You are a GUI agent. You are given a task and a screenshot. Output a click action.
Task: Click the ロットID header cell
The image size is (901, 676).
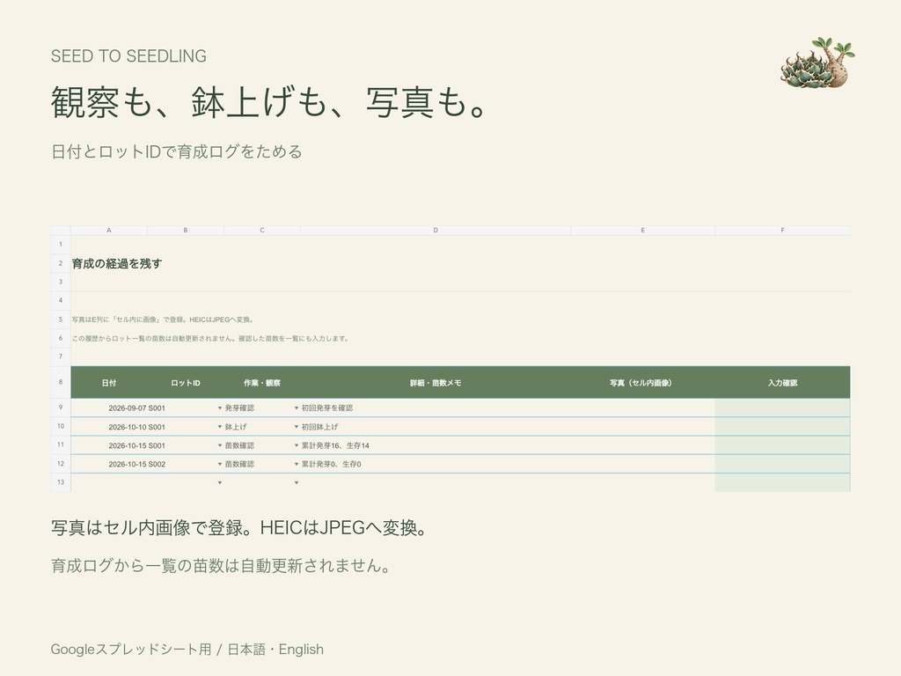[x=186, y=383]
